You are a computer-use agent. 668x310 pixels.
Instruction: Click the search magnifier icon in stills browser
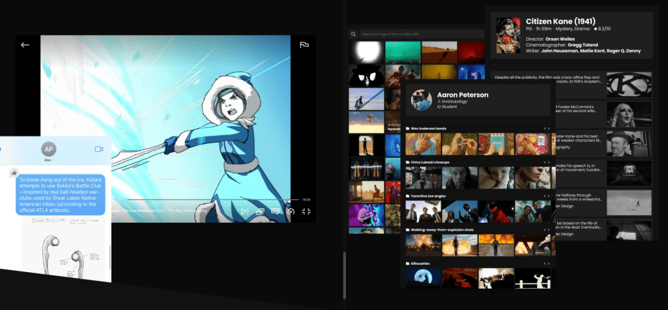[x=353, y=34]
